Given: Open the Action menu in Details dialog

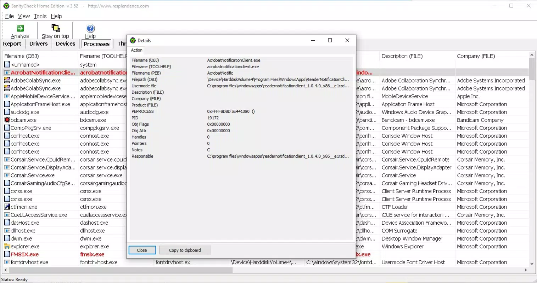Looking at the screenshot, I should coord(137,50).
